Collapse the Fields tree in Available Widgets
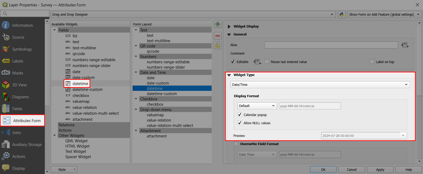Viewport: 423px width, 174px height. [x=55, y=30]
